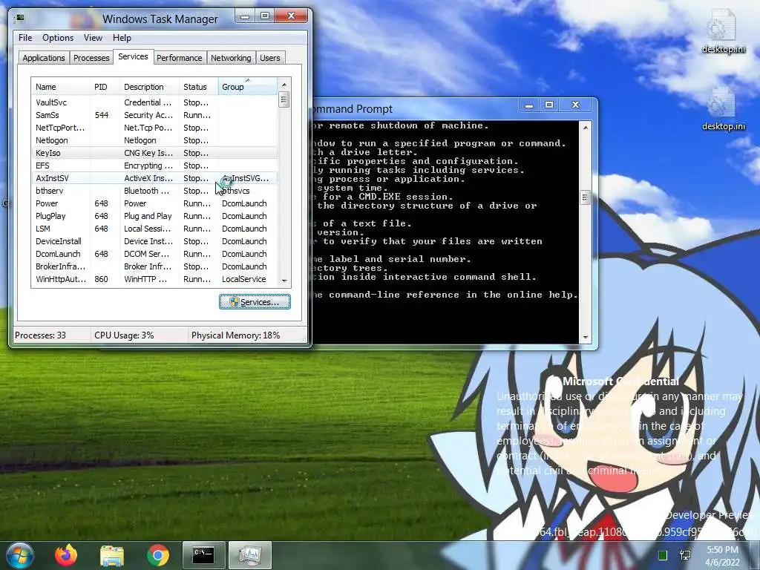
Task: Open the Options menu
Action: [x=58, y=38]
